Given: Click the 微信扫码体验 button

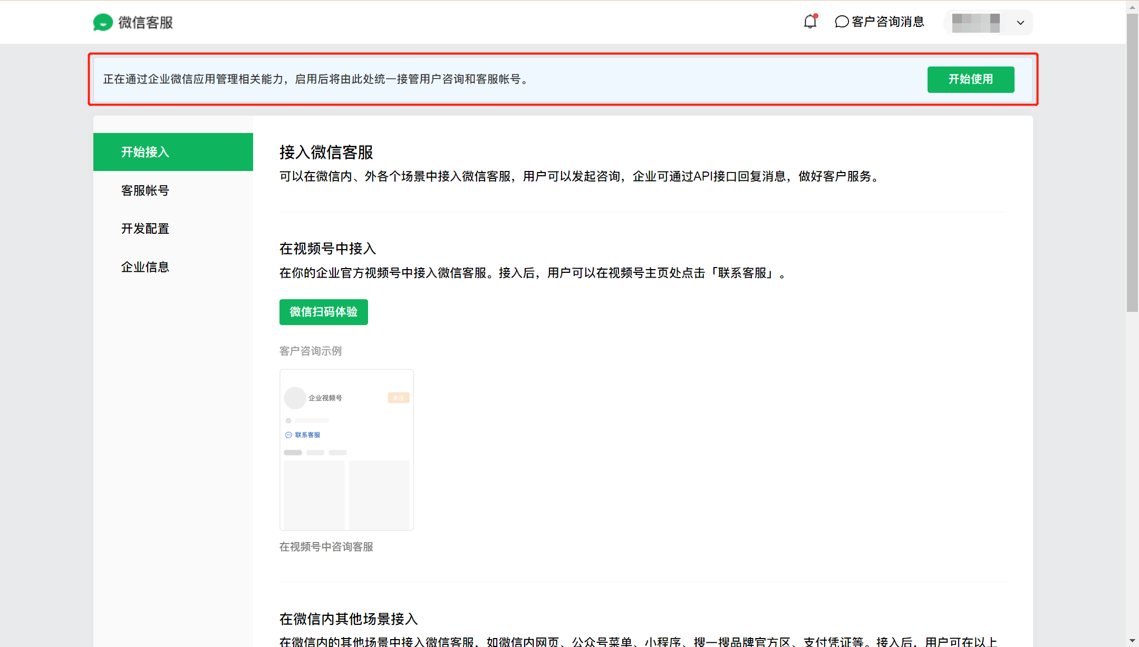Looking at the screenshot, I should 324,312.
